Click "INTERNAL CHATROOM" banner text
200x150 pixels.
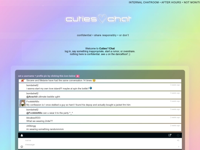pyautogui.click(x=144, y=3)
